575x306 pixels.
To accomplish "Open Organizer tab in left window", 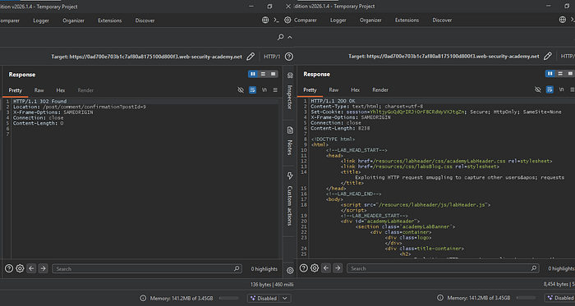I will (x=73, y=21).
